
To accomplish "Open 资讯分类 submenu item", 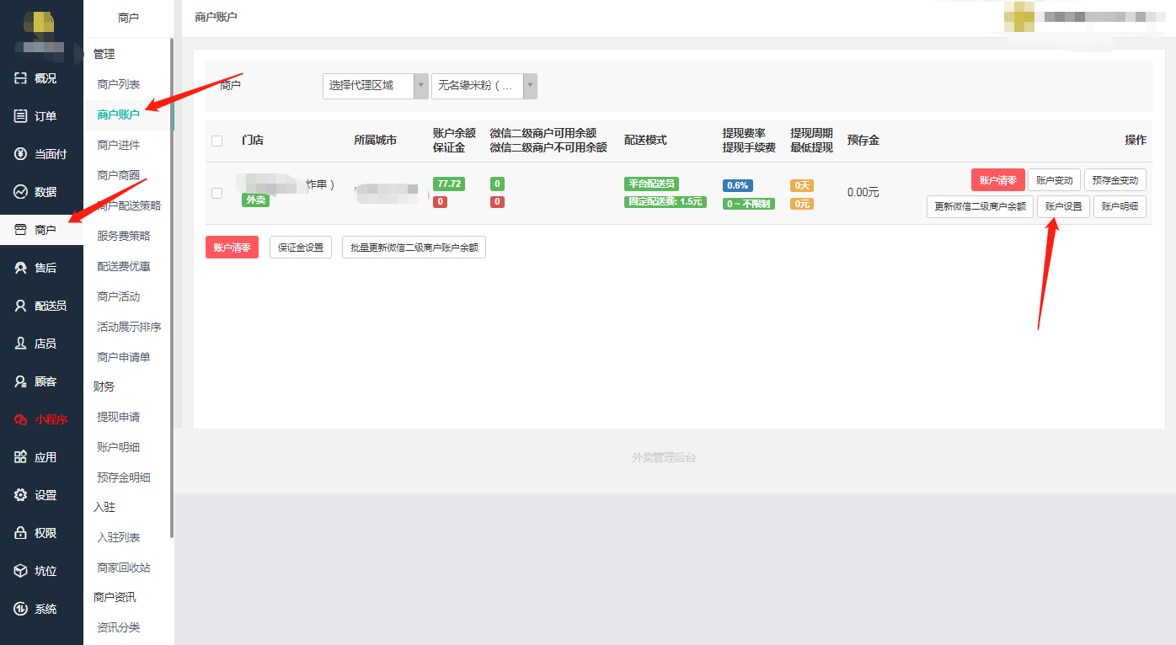I will [x=119, y=627].
